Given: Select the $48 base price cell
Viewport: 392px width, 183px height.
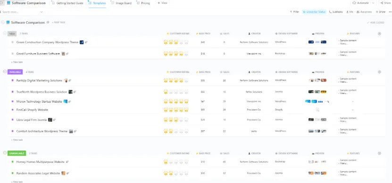Looking at the screenshot, I should 203,42.
